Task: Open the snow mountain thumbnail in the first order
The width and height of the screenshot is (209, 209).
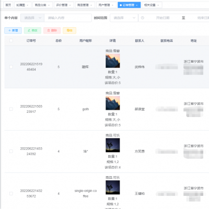Action: tap(113, 61)
